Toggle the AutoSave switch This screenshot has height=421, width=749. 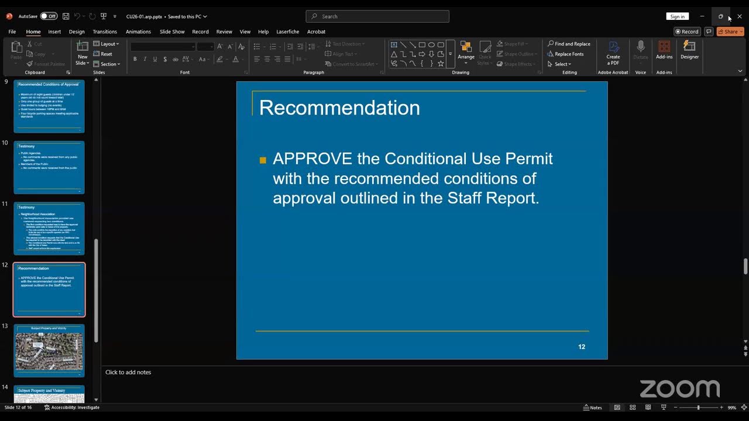(48, 16)
